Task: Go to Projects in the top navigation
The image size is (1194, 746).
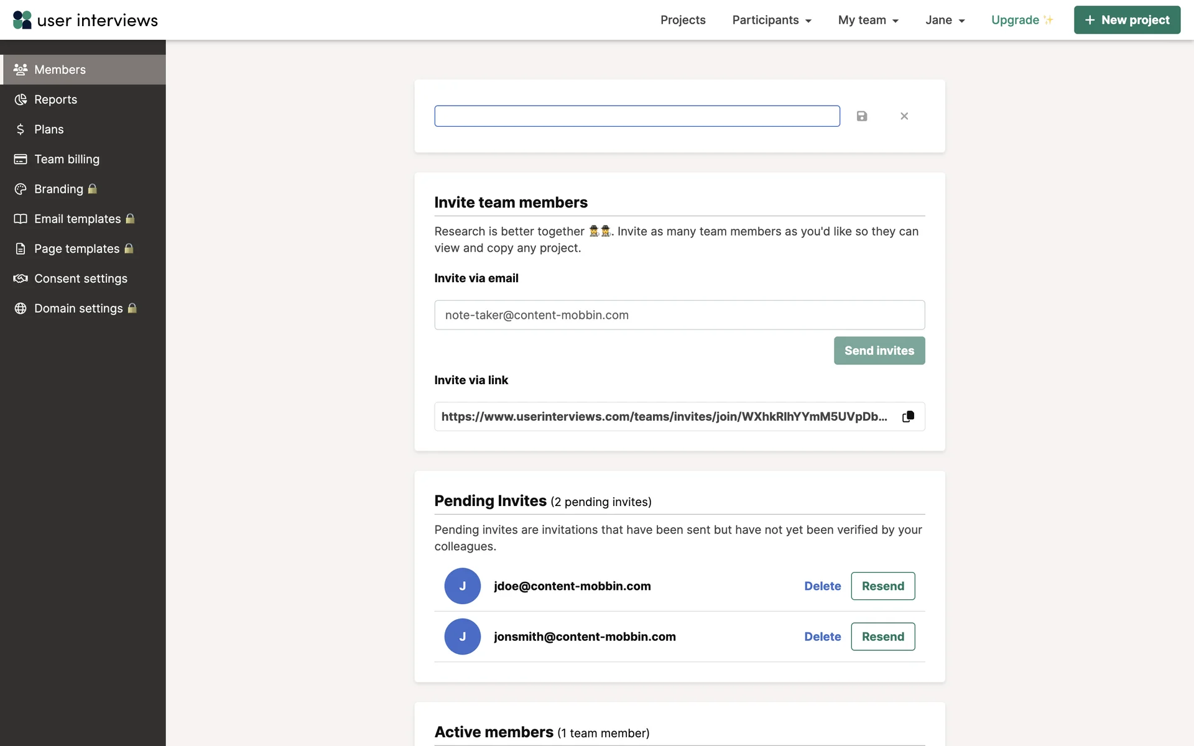Action: [x=683, y=20]
